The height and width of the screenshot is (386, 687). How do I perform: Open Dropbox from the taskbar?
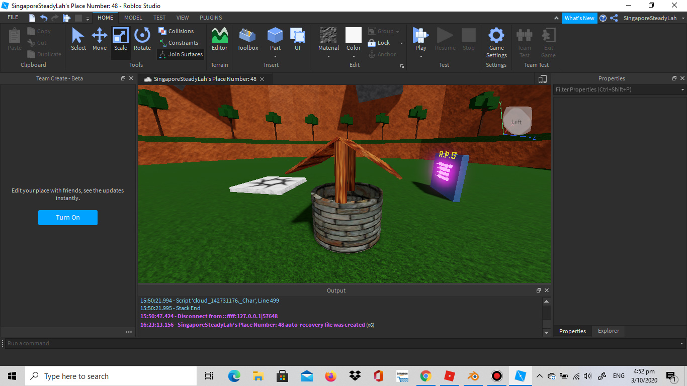(x=355, y=376)
